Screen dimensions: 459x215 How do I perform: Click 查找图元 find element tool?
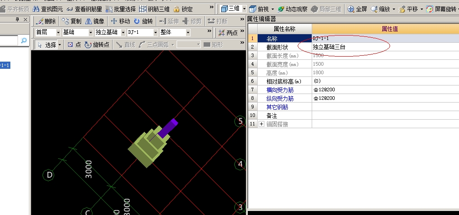(48, 9)
